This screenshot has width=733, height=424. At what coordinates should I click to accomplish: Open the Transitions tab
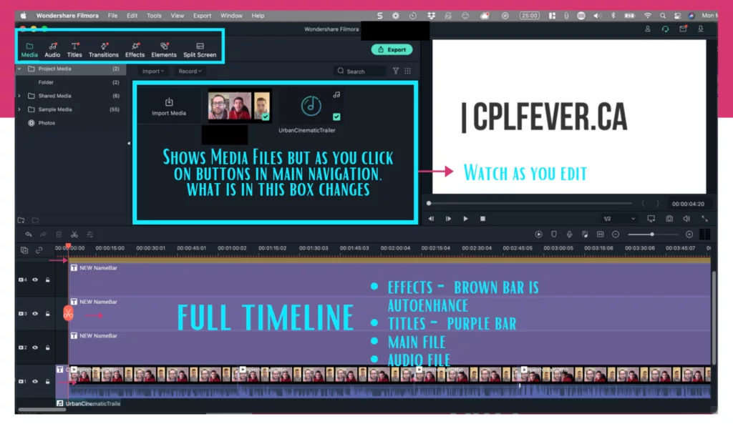(104, 50)
